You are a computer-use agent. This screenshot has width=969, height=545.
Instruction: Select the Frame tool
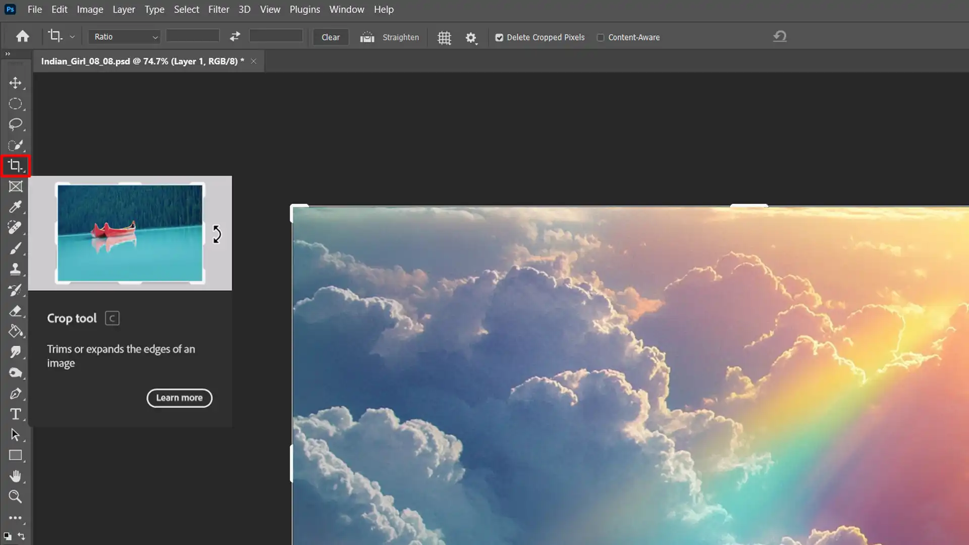point(15,187)
